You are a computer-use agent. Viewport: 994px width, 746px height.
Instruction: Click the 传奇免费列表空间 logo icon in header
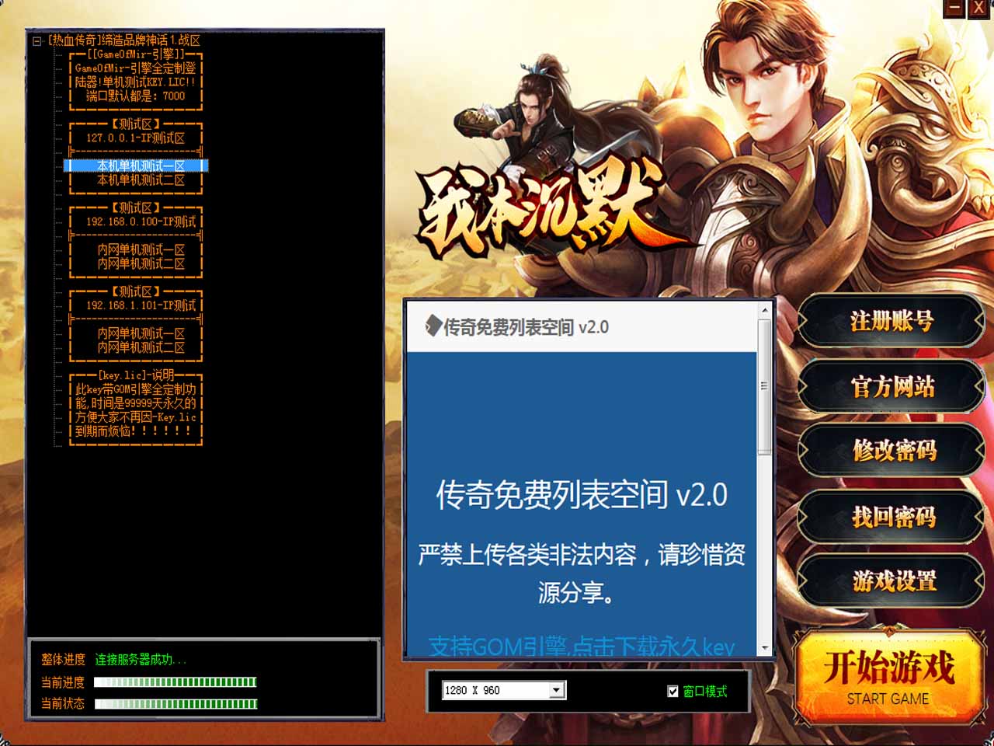point(433,326)
